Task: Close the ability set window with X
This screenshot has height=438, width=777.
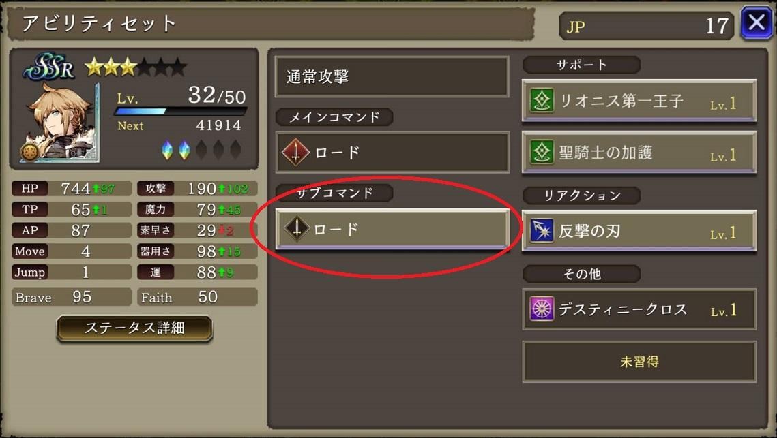Action: point(756,22)
